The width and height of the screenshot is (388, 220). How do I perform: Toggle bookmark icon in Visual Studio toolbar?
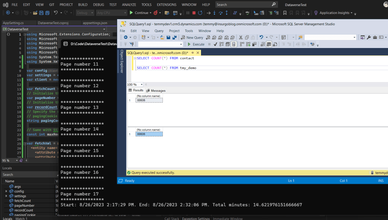[x=285, y=13]
